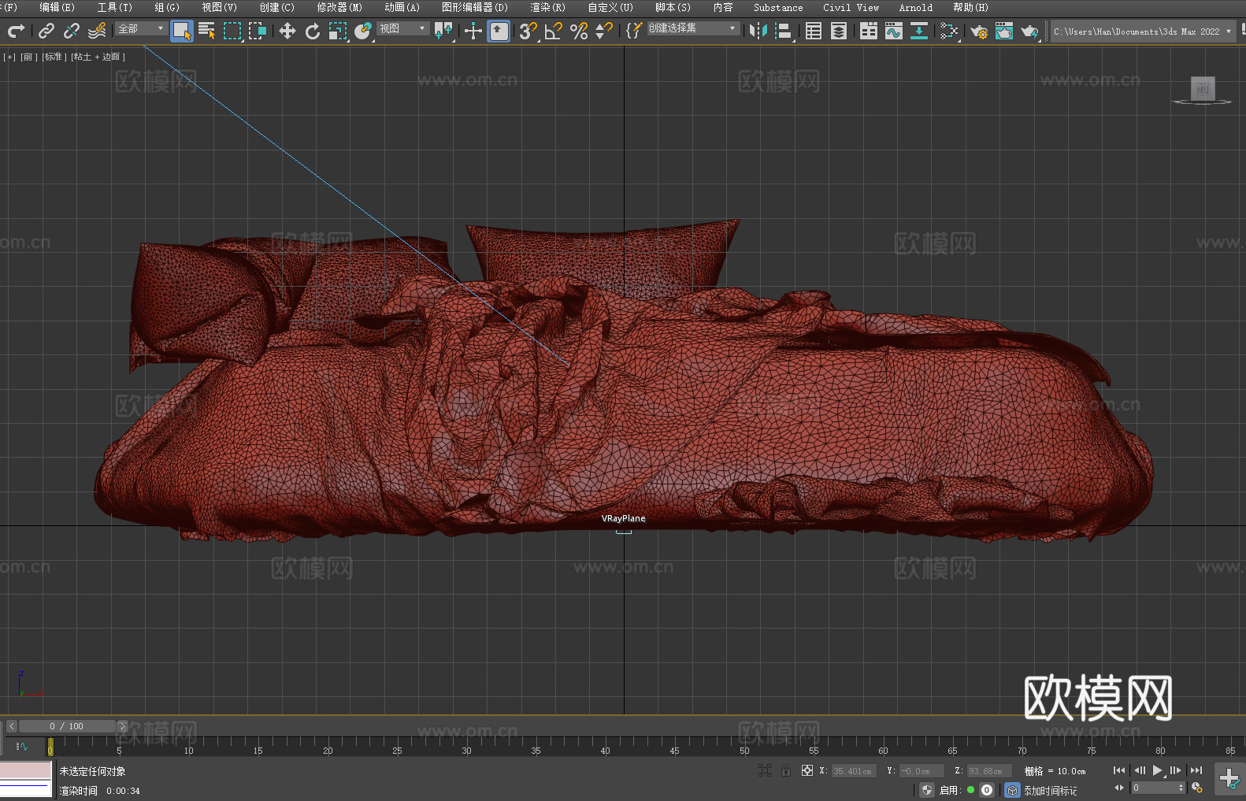
Task: Open the 创建选择集 named selection dropdown
Action: (x=692, y=28)
